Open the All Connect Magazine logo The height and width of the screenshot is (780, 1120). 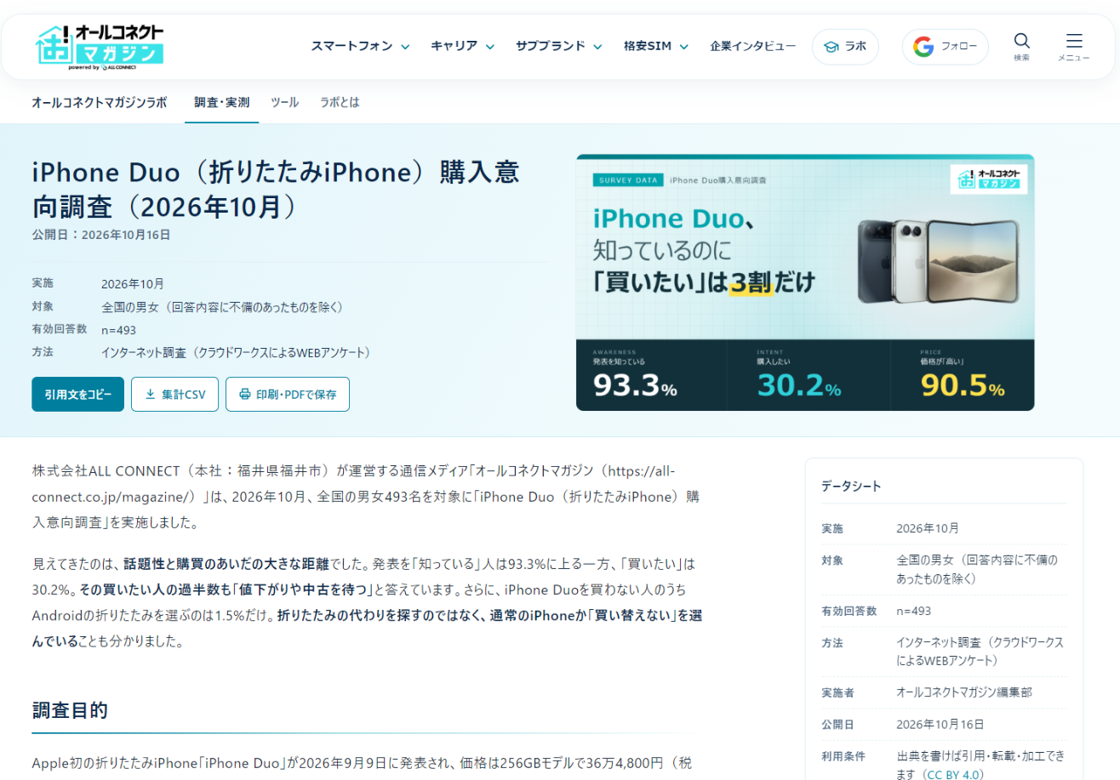pos(100,46)
